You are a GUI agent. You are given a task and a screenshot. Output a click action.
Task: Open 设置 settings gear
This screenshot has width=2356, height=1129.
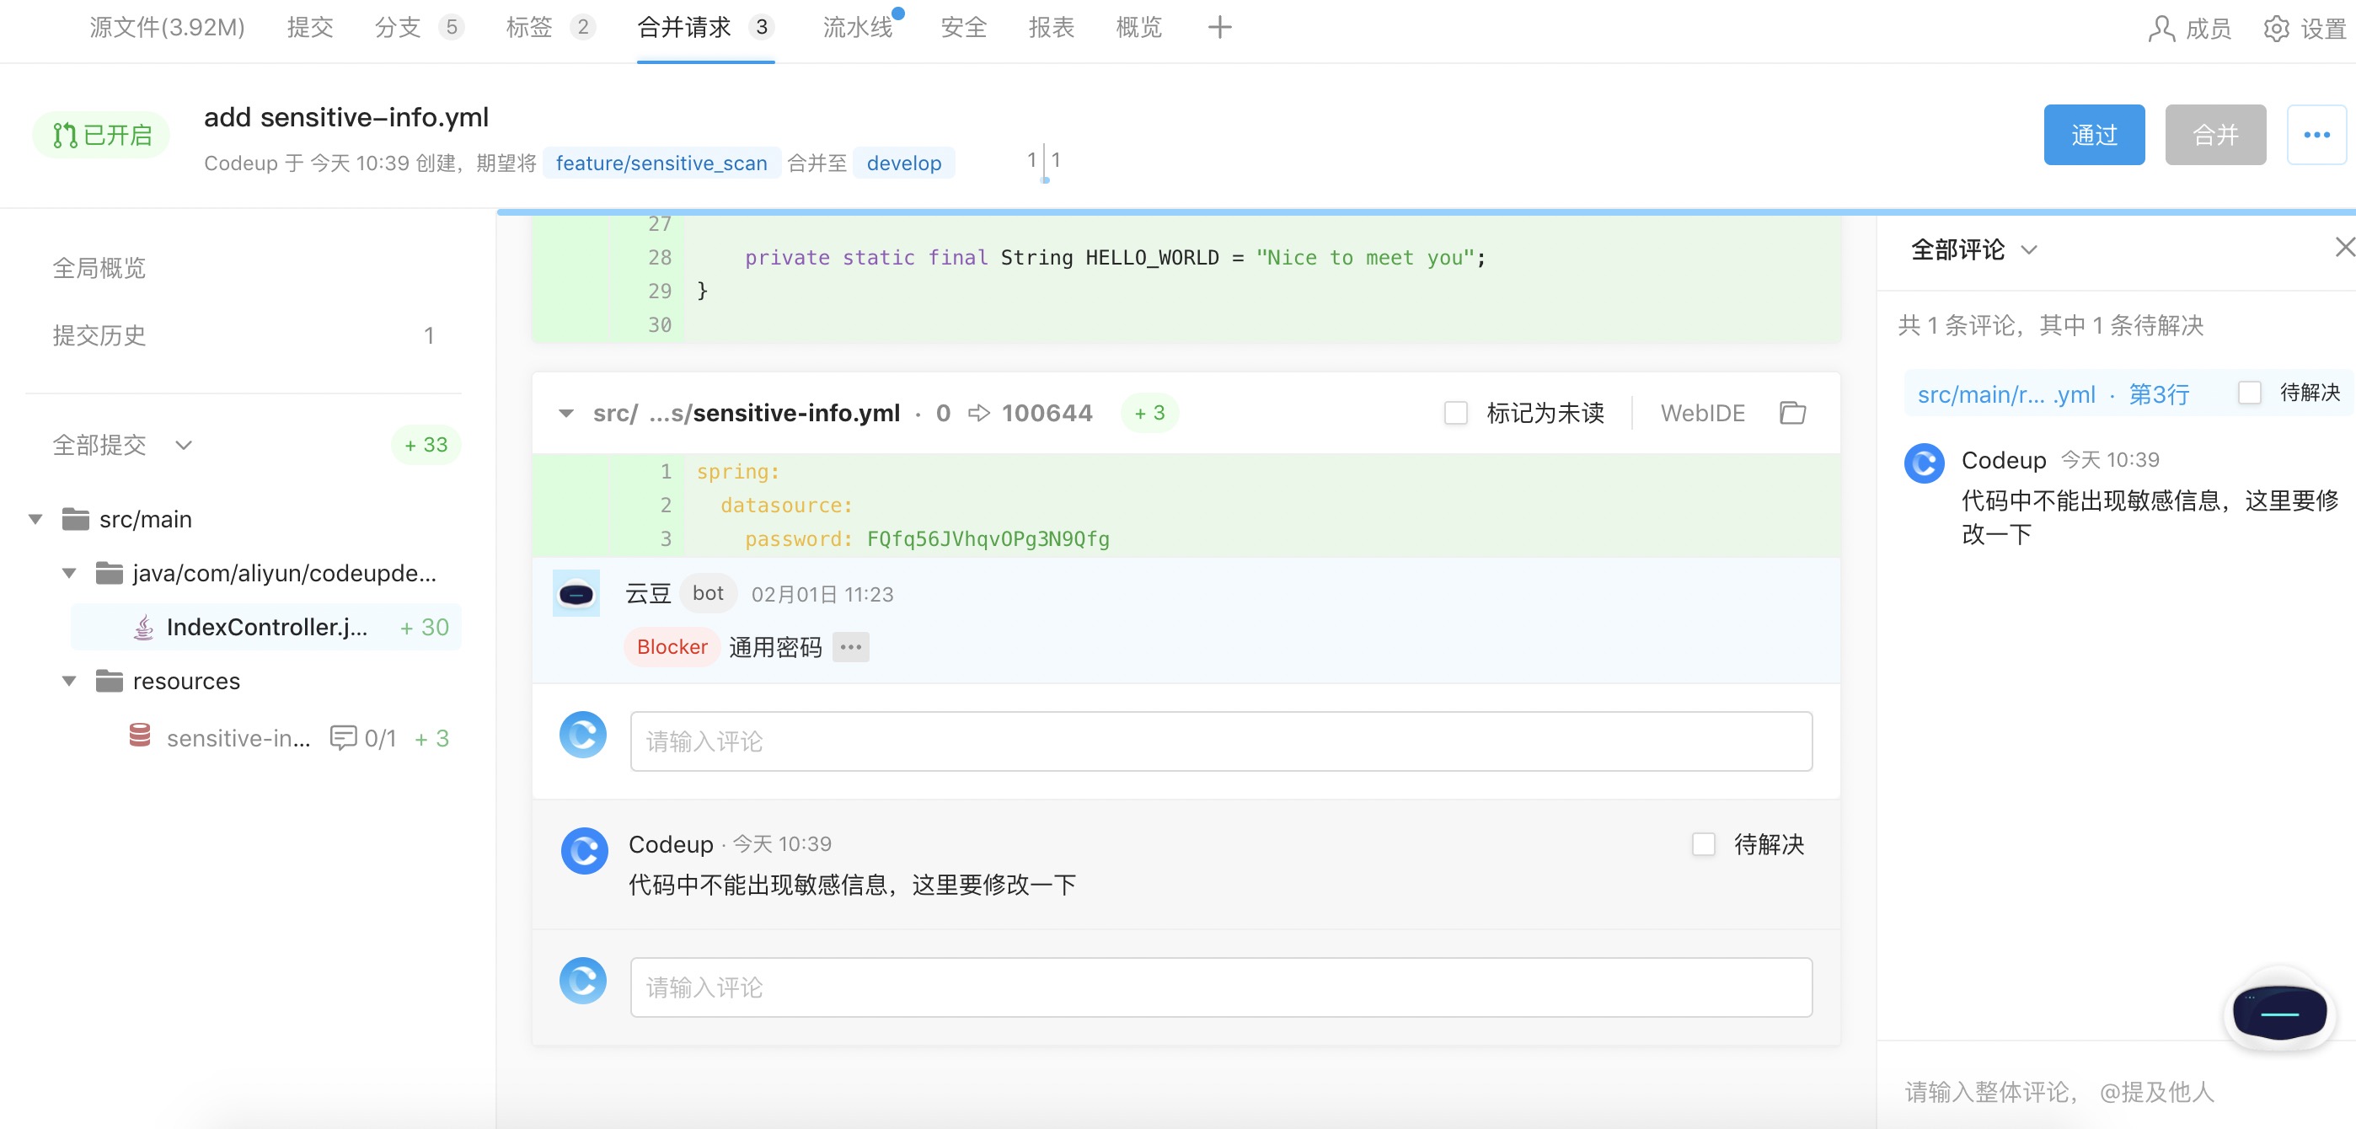pos(2305,29)
